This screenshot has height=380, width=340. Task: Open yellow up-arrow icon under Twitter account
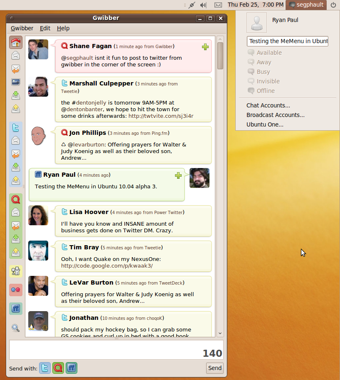click(16, 180)
